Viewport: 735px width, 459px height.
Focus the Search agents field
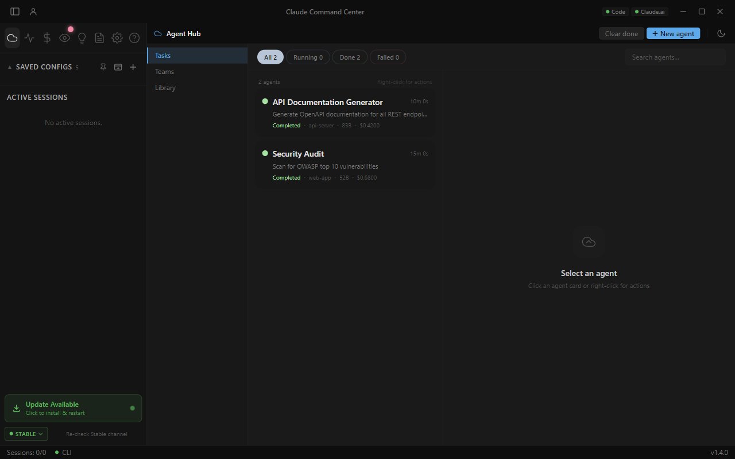675,57
